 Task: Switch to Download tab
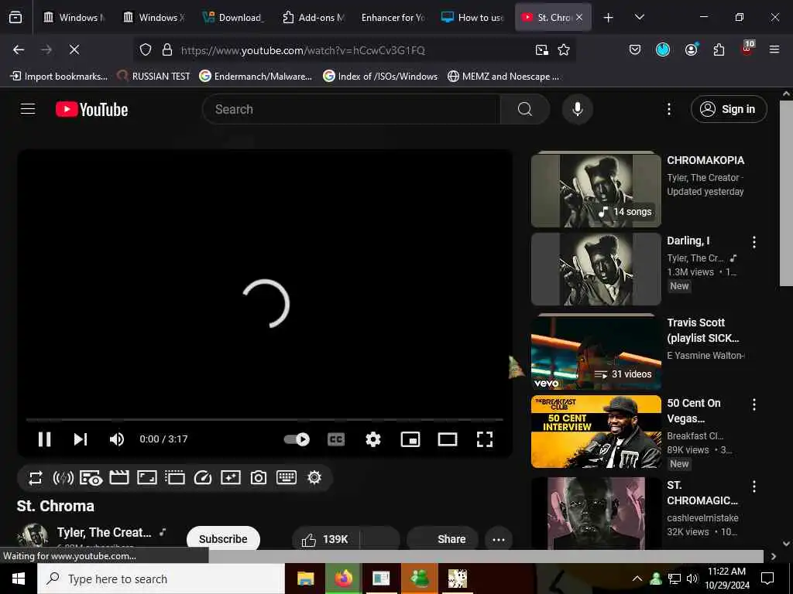click(x=234, y=17)
